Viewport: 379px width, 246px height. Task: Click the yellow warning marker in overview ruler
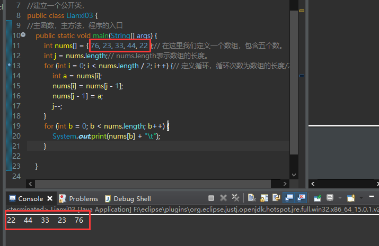point(302,11)
